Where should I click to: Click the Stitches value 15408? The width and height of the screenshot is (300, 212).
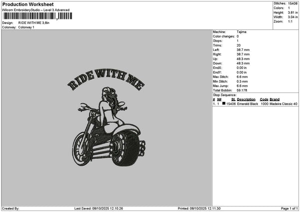292,3
